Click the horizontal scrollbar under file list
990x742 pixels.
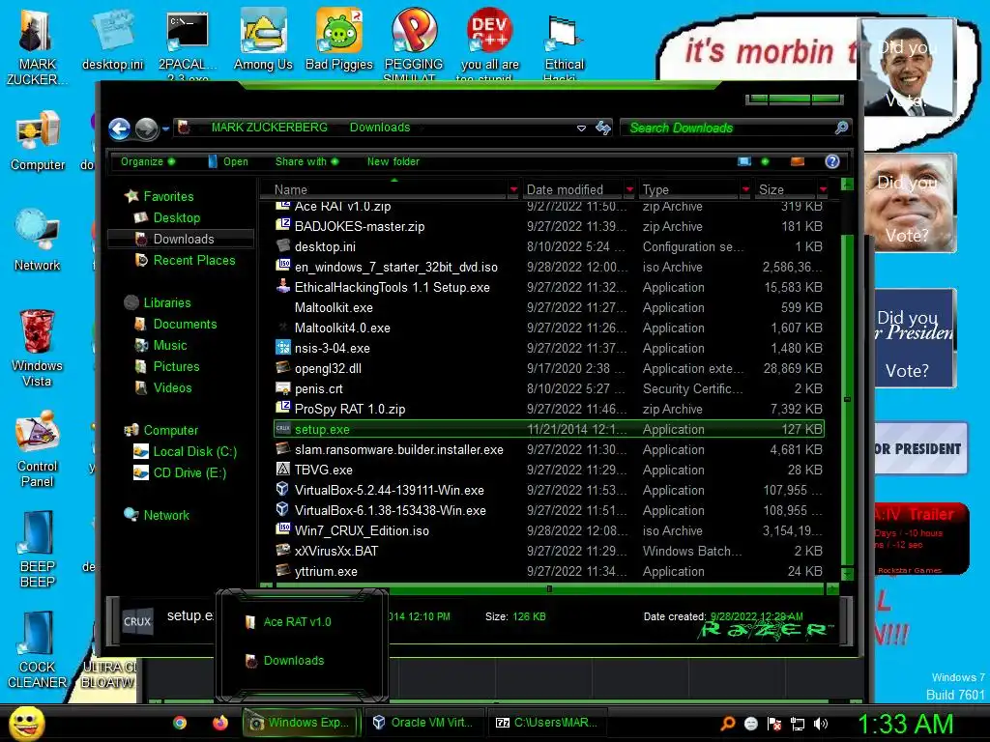549,588
